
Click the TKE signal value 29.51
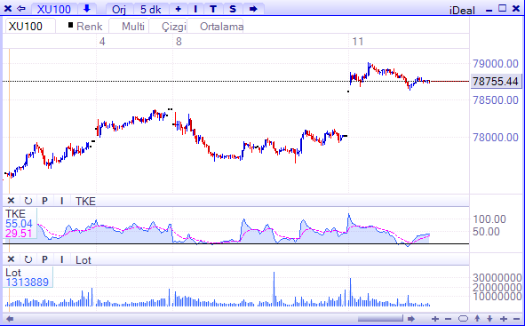(19, 233)
